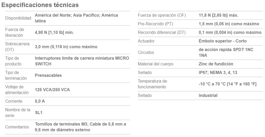
Task: Click the Interruptores límite de carrera product type
Action: tap(82, 61)
